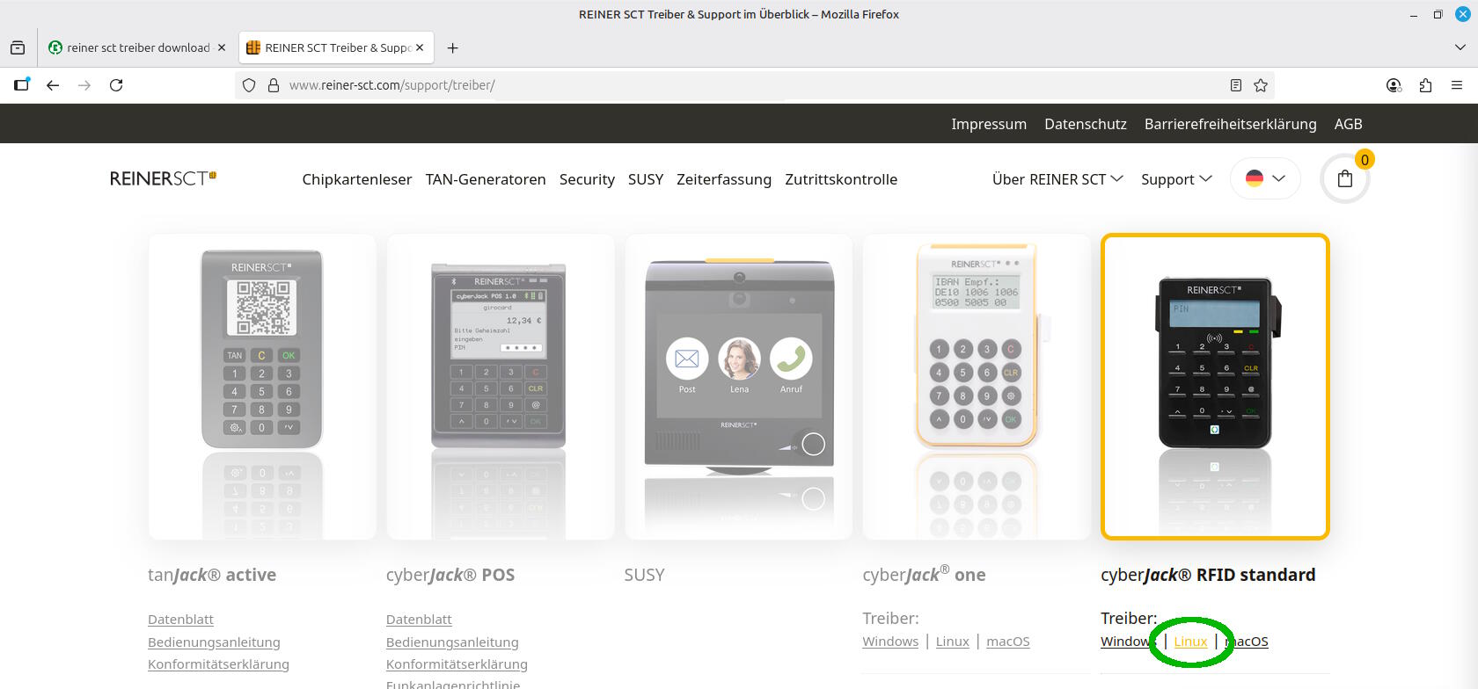Open Firefox account icon
1478x689 pixels.
pyautogui.click(x=1394, y=85)
